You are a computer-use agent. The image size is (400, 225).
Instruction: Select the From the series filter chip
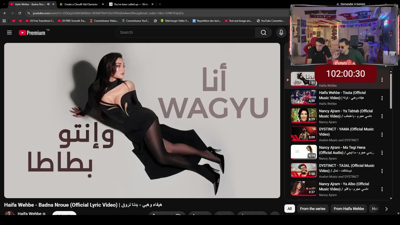(312, 209)
